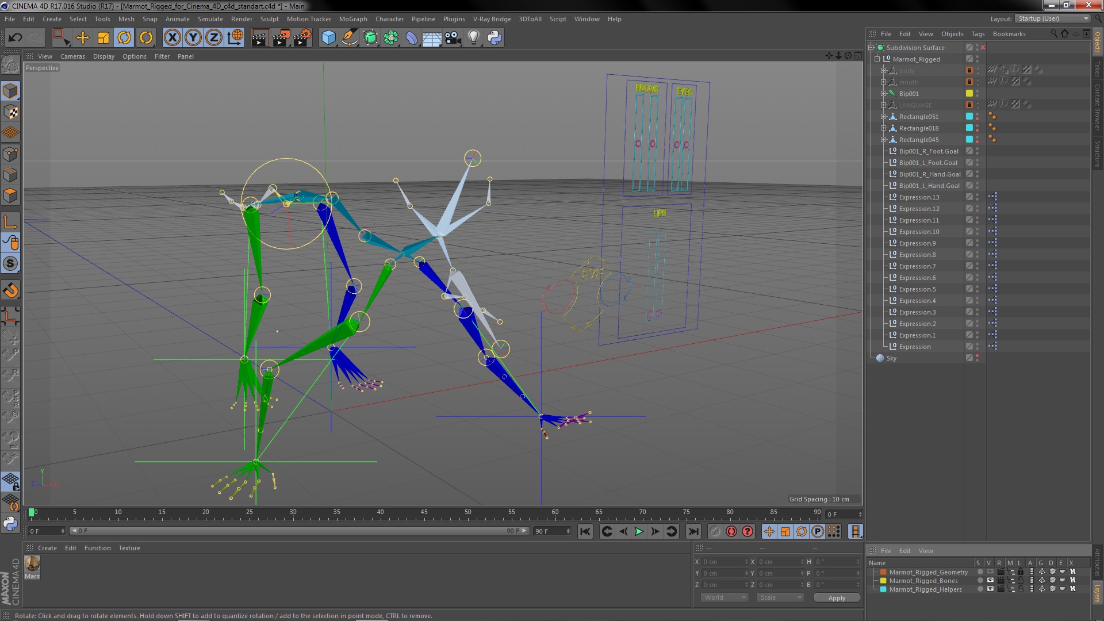The height and width of the screenshot is (621, 1104).
Task: Select the Scale tool icon
Action: pos(104,37)
